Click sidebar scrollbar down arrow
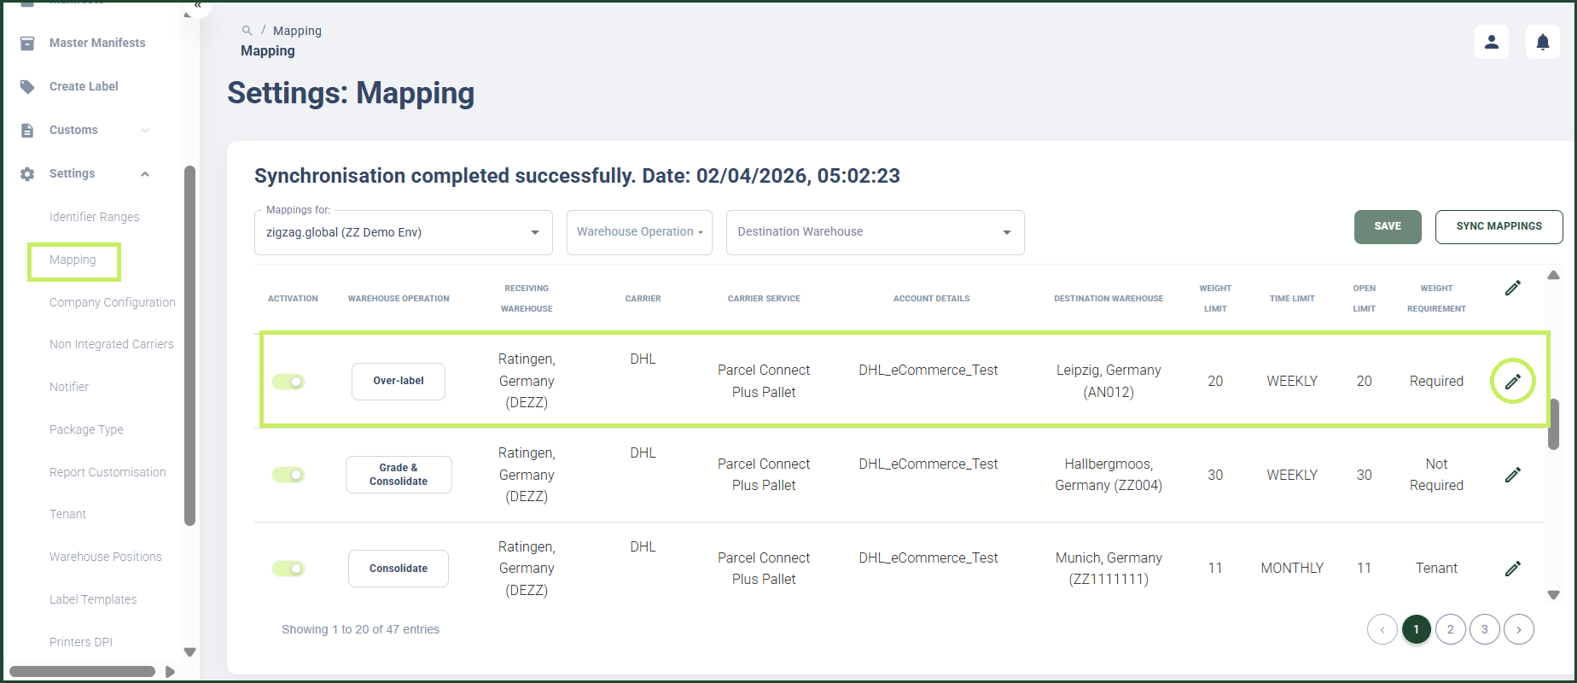 click(x=189, y=652)
